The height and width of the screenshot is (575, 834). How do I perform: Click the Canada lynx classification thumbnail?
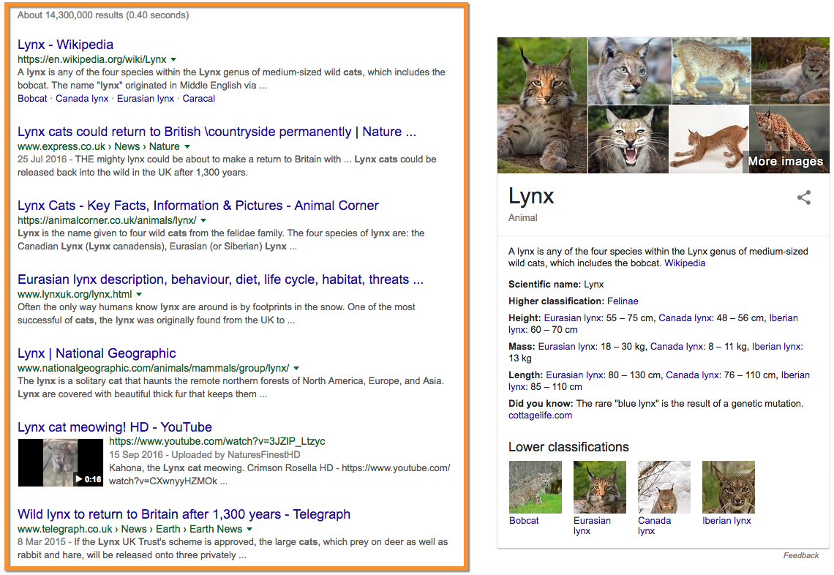tap(664, 486)
